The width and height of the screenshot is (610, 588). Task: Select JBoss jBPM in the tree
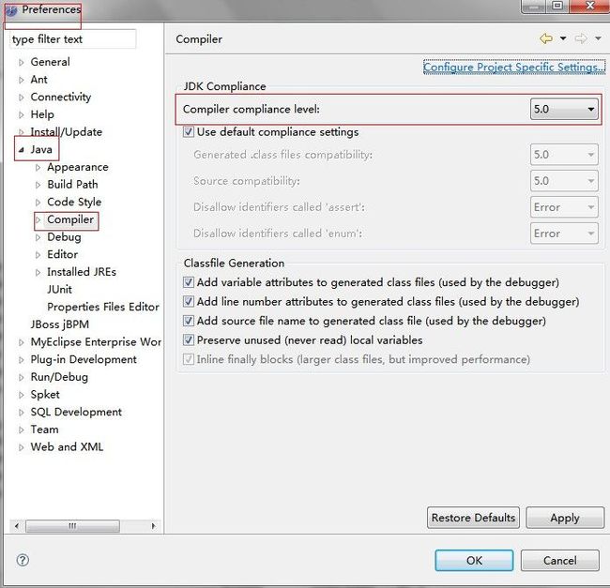coord(60,324)
